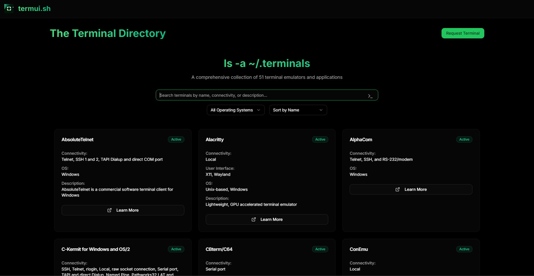The image size is (534, 276).
Task: Select the C-Kermit for Windows and OS/2 card title
Action: [x=96, y=249]
